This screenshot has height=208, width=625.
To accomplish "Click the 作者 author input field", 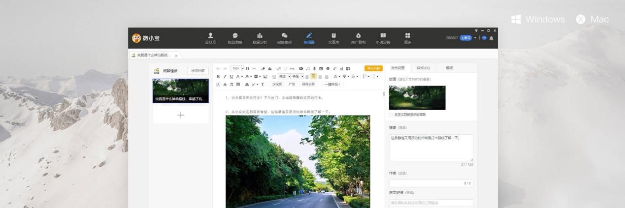I will point(430,183).
